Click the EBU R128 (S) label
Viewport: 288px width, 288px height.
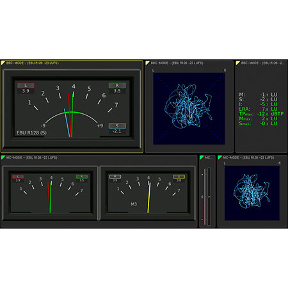[x=31, y=132]
